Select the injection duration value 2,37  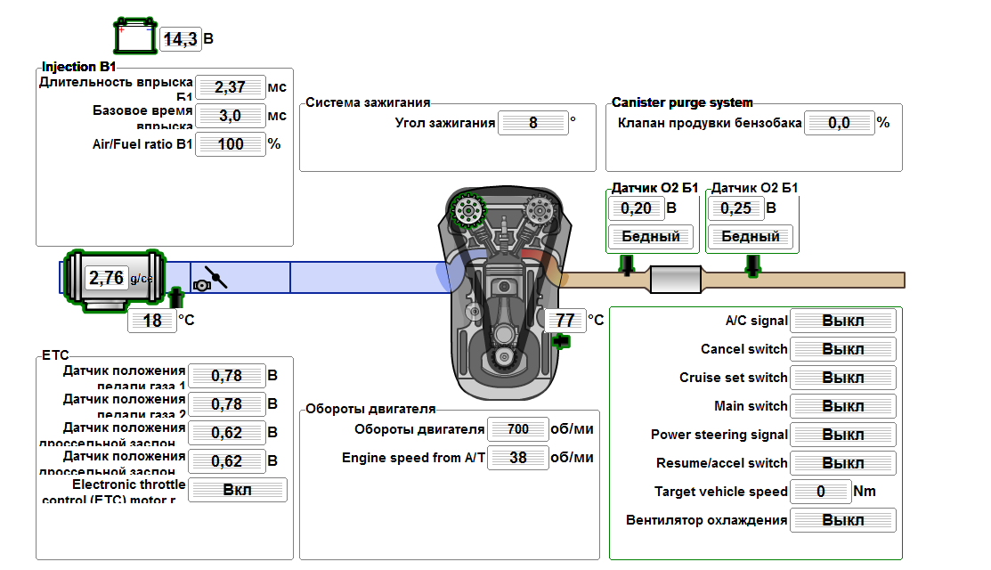coord(230,87)
